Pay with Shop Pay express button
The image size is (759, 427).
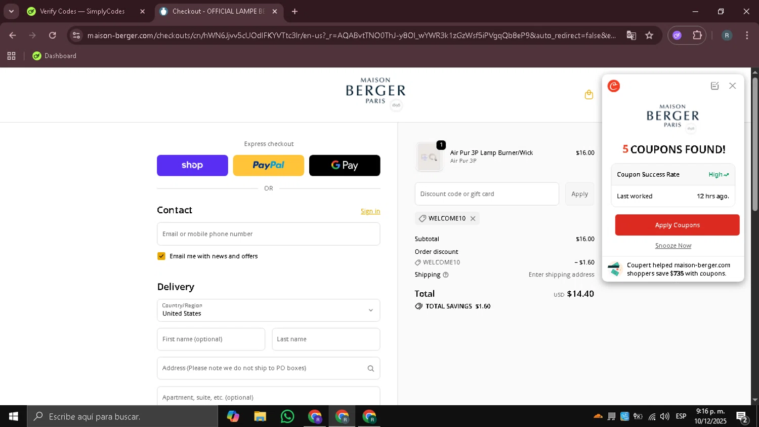point(192,166)
